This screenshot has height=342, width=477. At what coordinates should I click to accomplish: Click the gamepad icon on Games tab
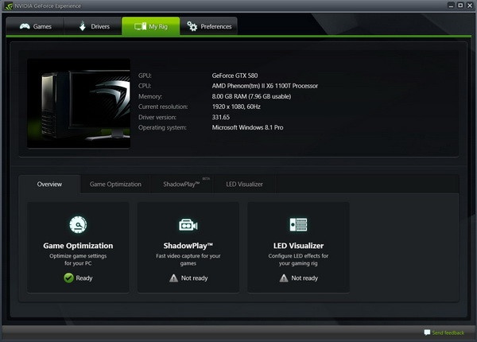click(x=25, y=26)
